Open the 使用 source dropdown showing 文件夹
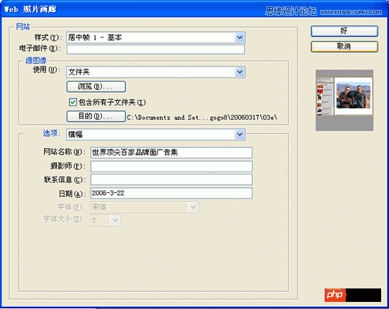Image resolution: width=389 pixels, height=309 pixels. 156,72
